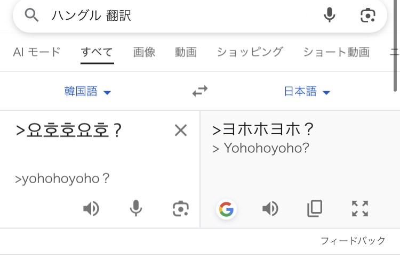Click the search magnifier icon
400x261 pixels.
pos(32,15)
